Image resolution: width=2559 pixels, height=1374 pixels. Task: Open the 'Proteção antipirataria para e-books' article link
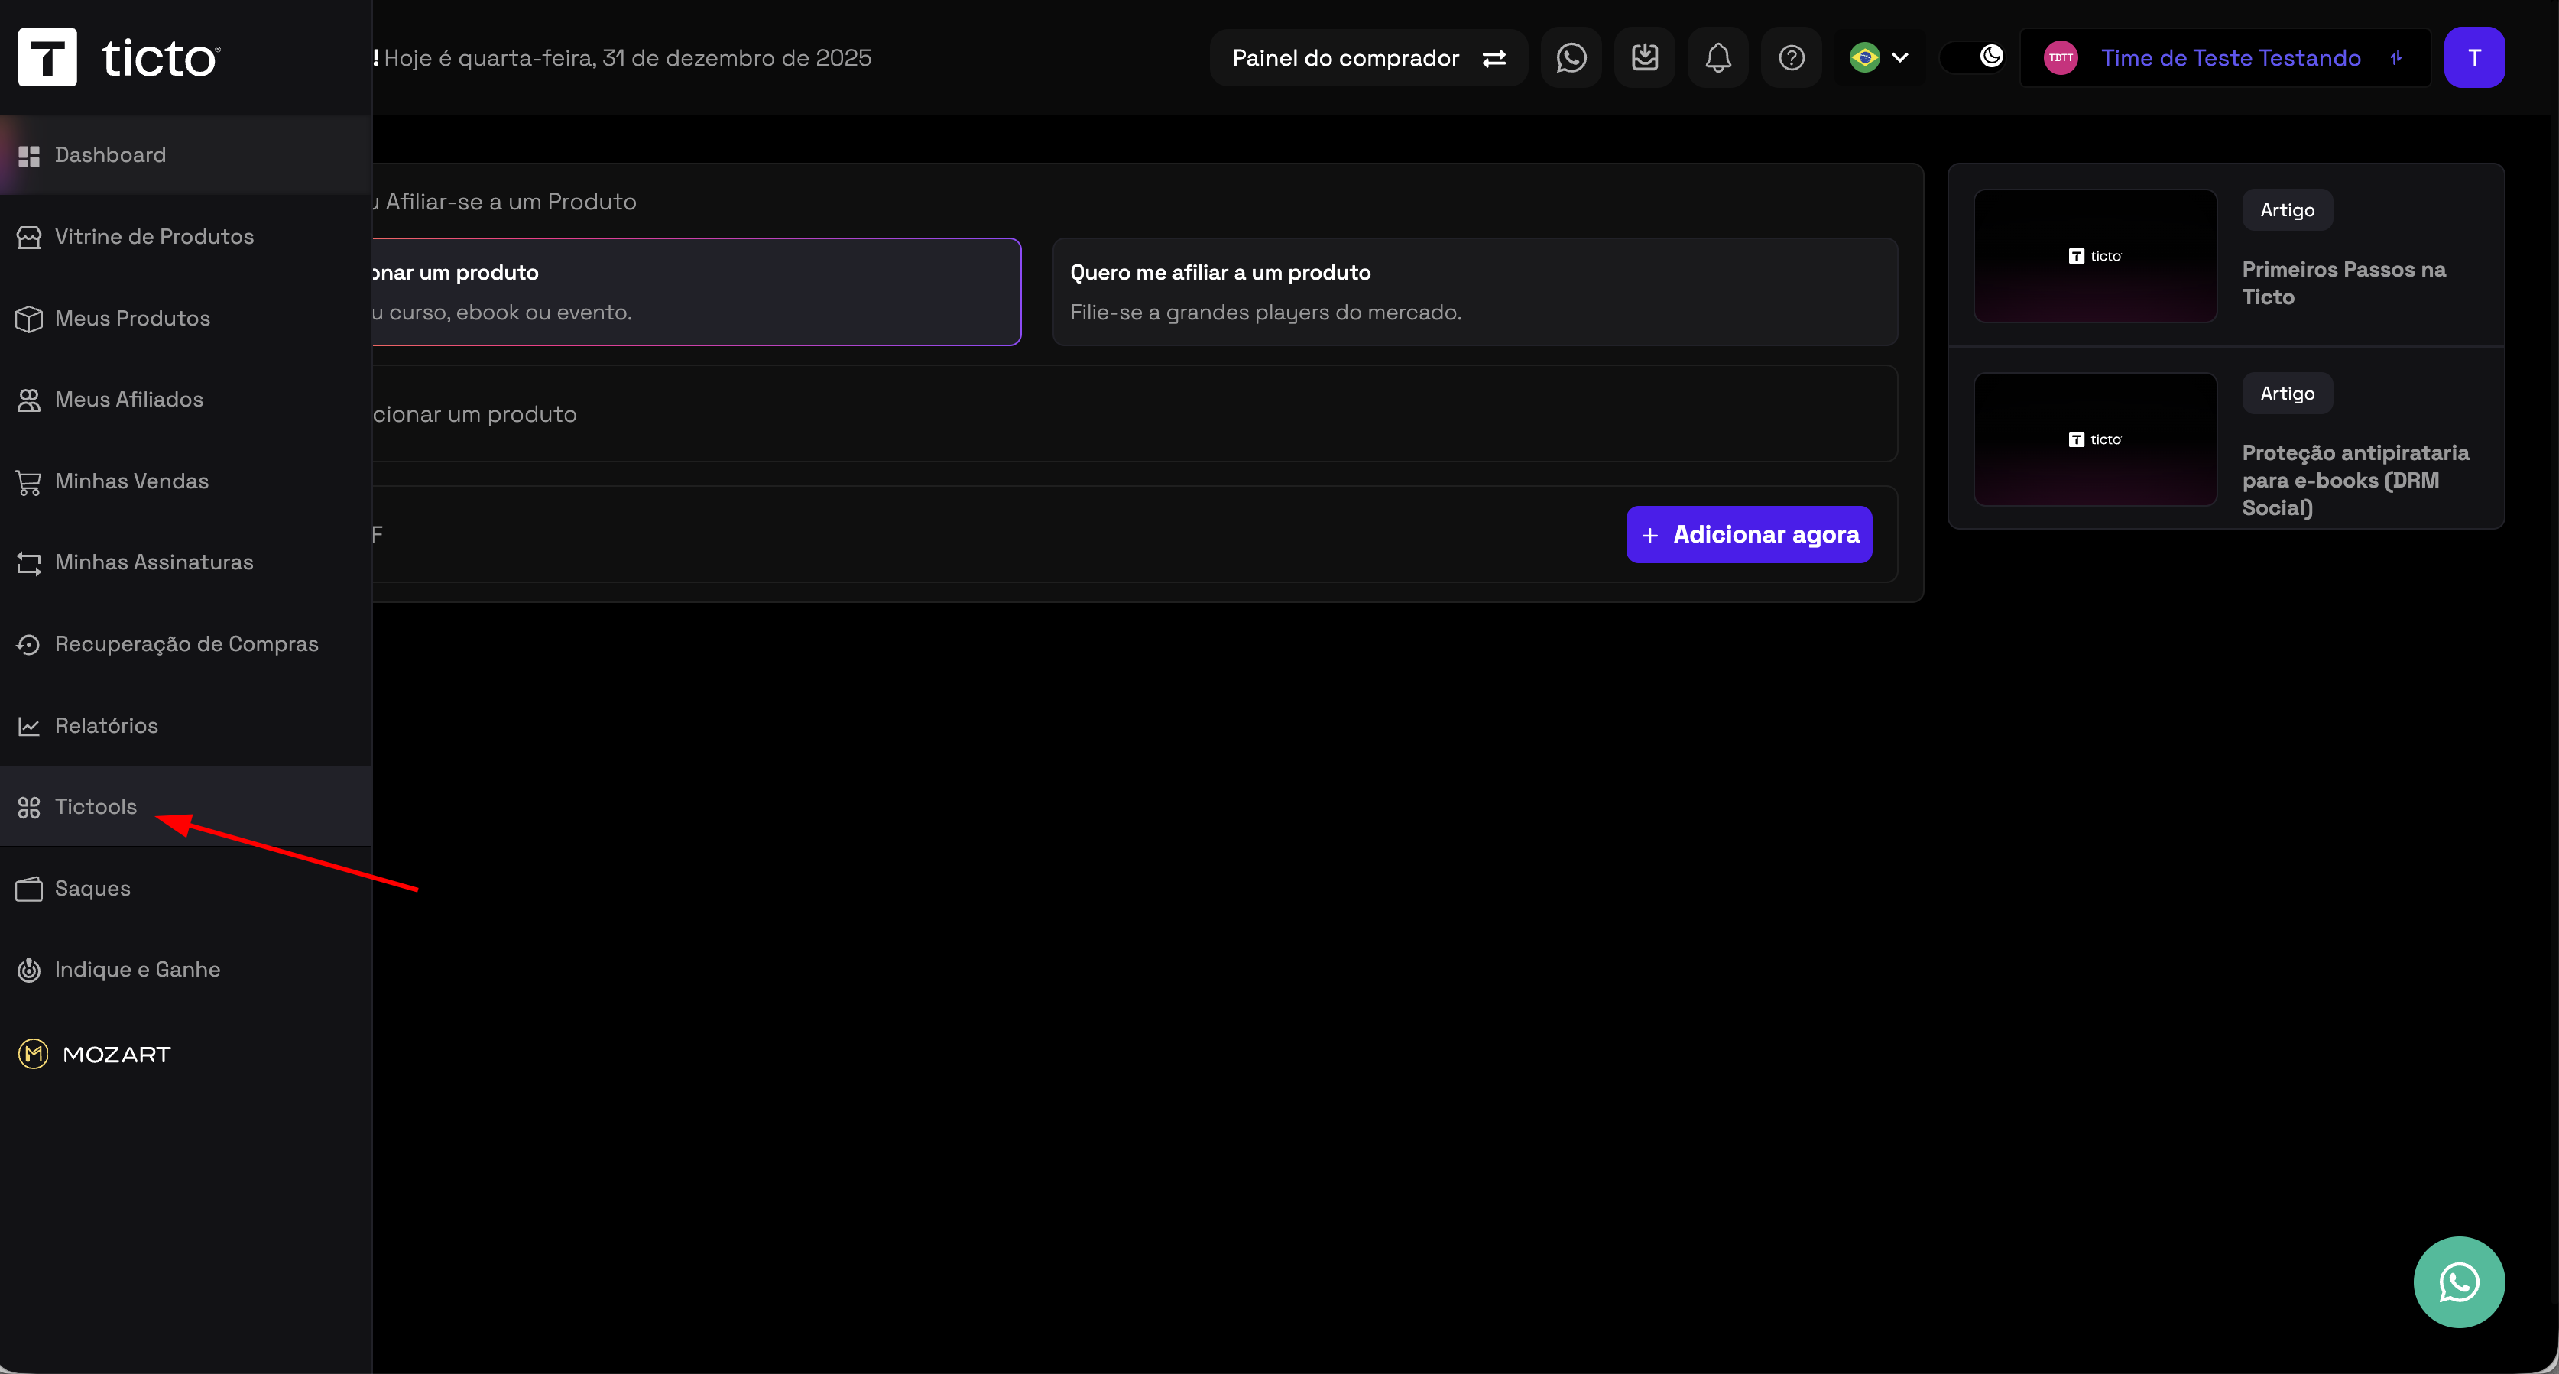click(x=2354, y=480)
